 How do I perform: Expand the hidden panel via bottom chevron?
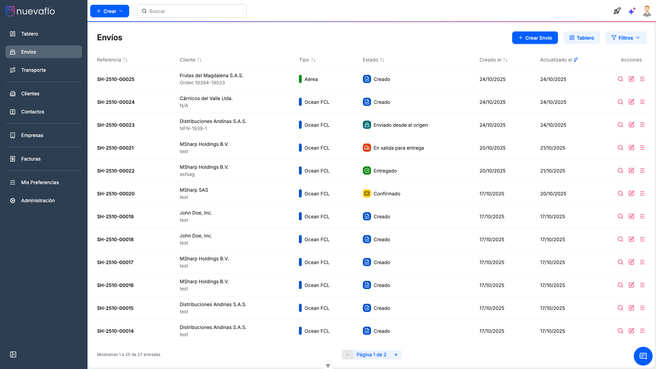coord(328,365)
